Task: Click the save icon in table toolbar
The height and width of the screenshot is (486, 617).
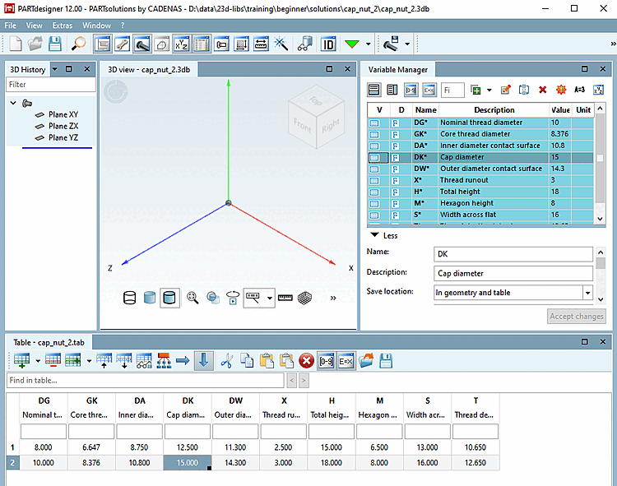Action: point(385,360)
